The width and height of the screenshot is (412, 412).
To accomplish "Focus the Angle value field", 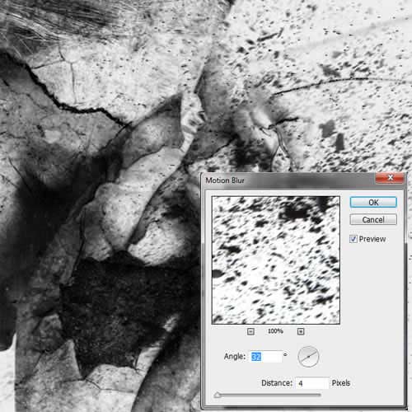I will (x=266, y=357).
